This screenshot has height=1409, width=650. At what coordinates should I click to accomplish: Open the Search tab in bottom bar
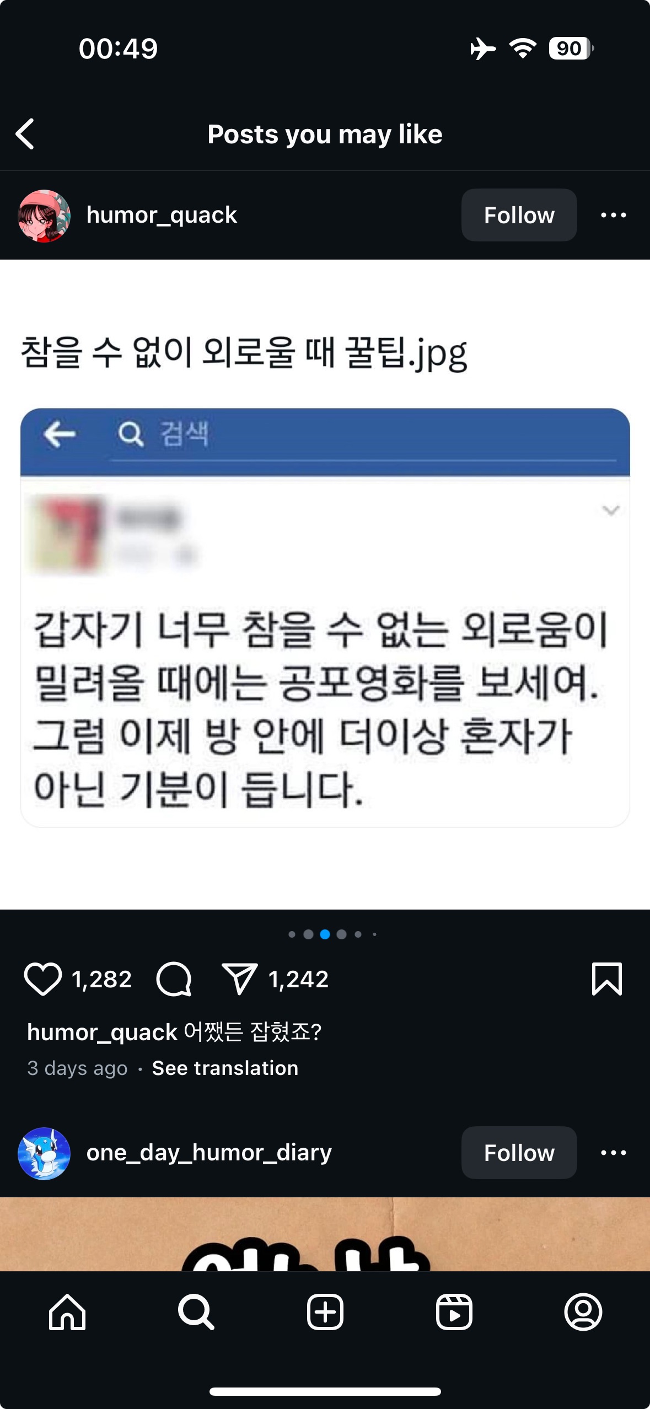196,1312
